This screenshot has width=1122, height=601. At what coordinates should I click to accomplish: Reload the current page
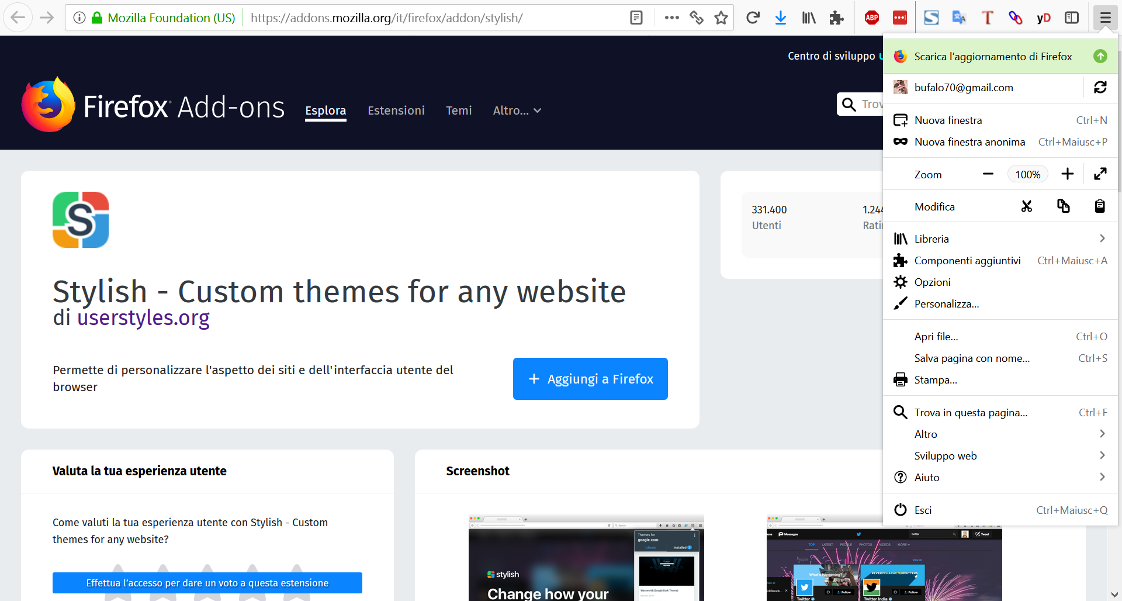[753, 18]
